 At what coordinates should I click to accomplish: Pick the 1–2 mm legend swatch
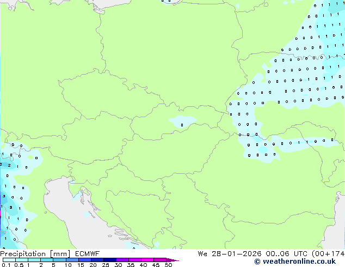pos(34,260)
